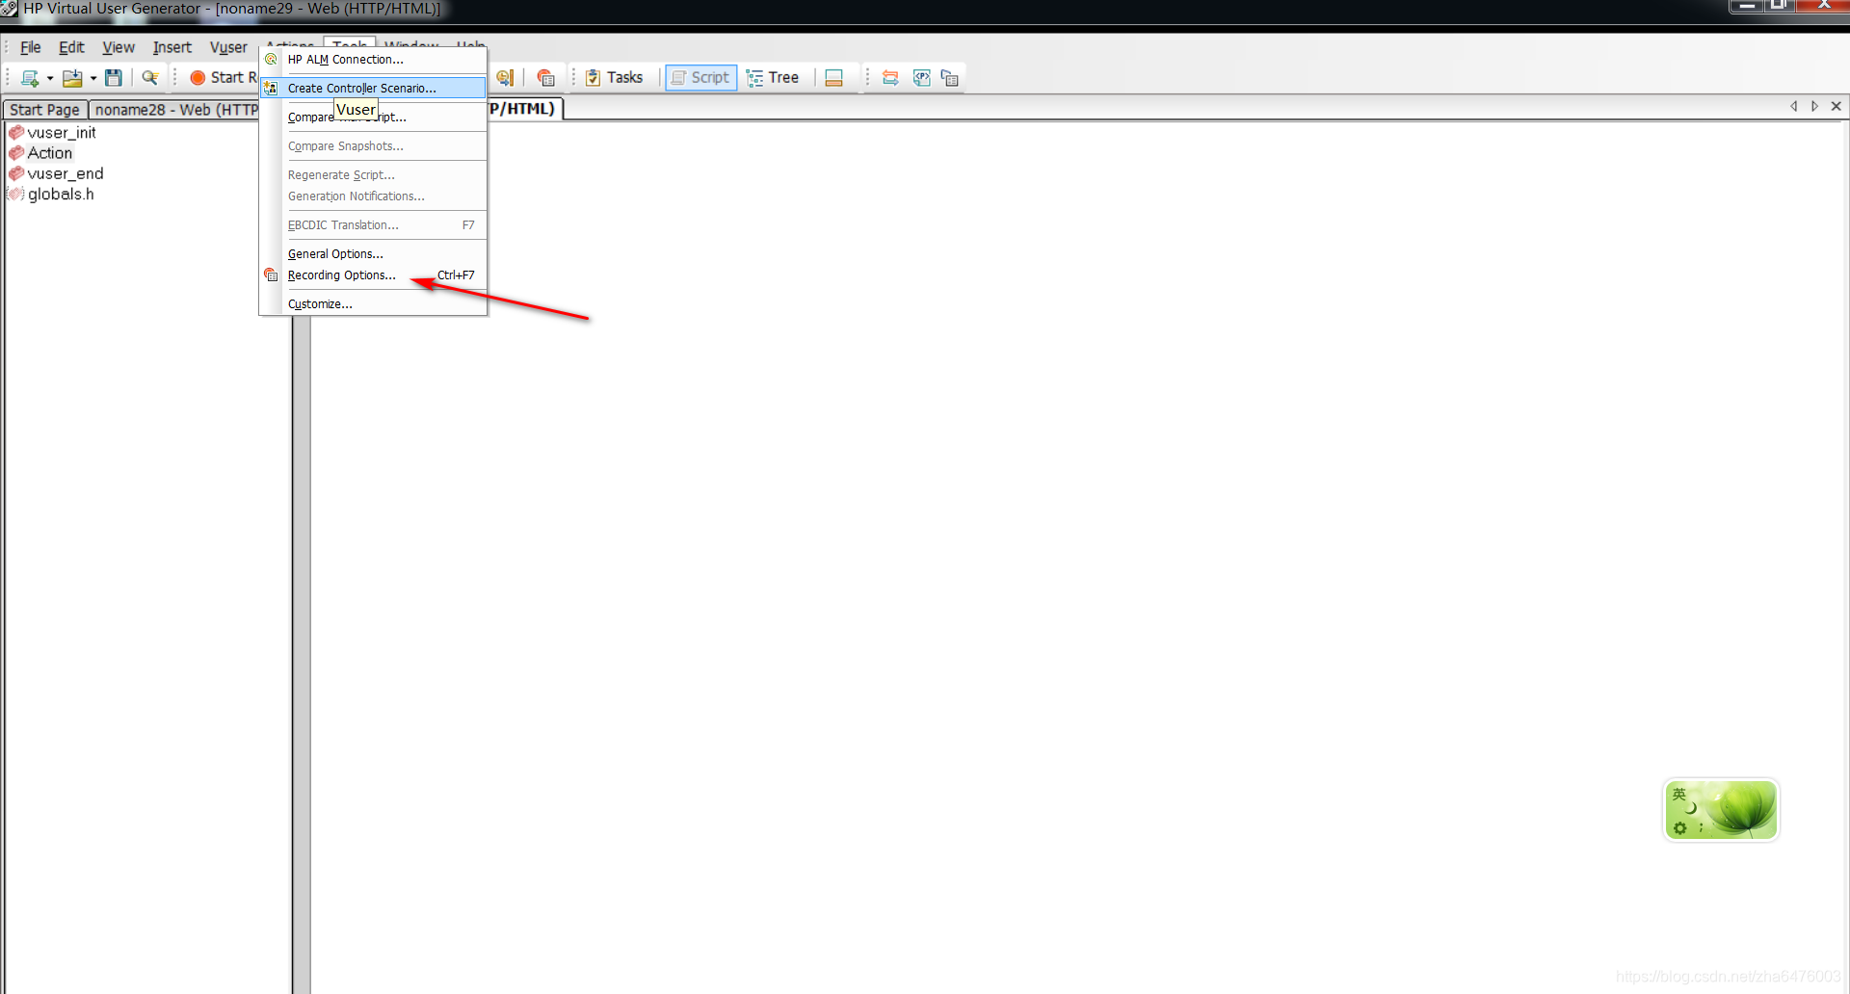Click the Create Controller Scenario menu icon
The image size is (1850, 994).
pos(271,88)
